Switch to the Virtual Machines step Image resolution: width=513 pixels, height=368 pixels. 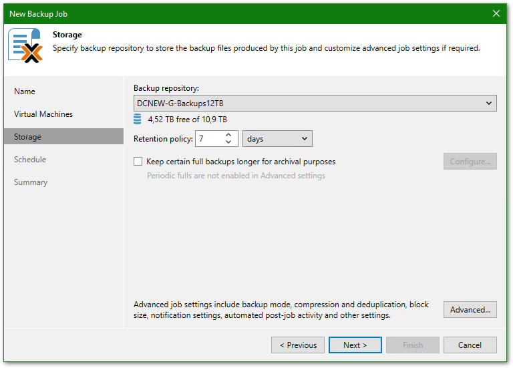pyautogui.click(x=43, y=114)
